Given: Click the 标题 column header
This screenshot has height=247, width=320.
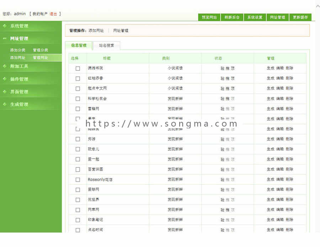Looking at the screenshot, I should [107, 58].
